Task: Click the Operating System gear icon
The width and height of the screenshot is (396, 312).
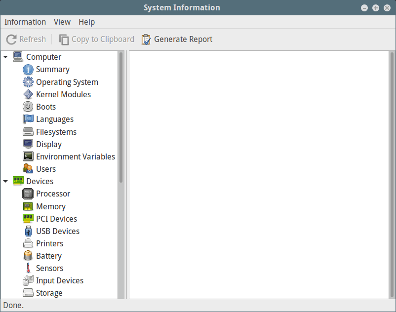Action: (x=28, y=82)
